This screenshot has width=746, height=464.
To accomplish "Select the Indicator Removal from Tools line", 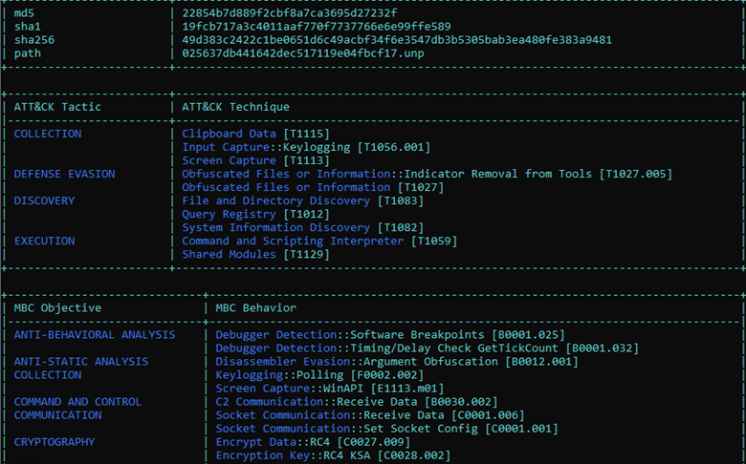I will 427,174.
